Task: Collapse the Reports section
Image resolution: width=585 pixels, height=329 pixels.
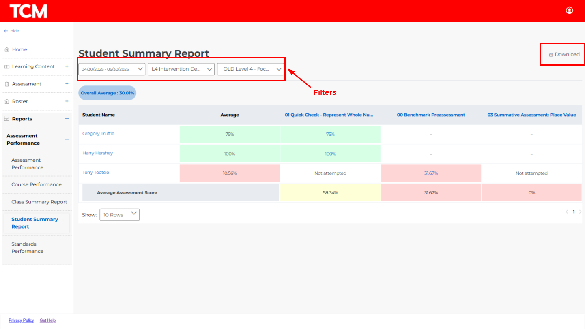Action: click(67, 119)
